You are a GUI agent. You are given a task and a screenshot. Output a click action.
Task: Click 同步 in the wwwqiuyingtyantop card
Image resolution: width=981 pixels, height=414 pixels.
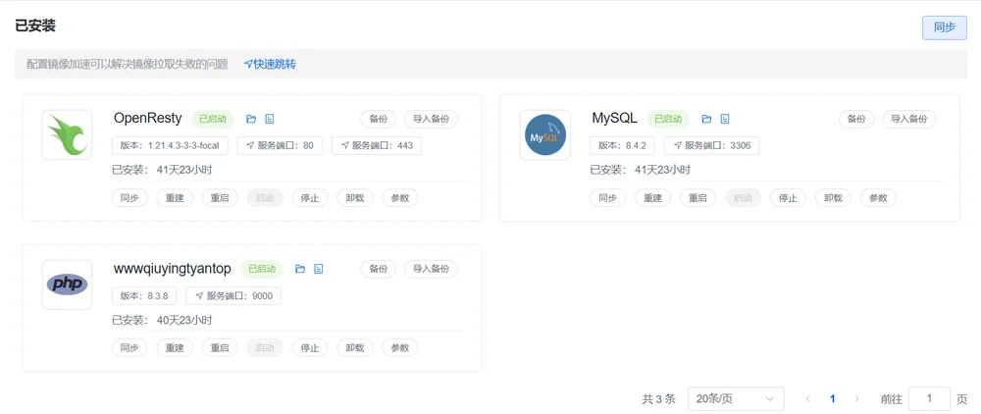(129, 347)
